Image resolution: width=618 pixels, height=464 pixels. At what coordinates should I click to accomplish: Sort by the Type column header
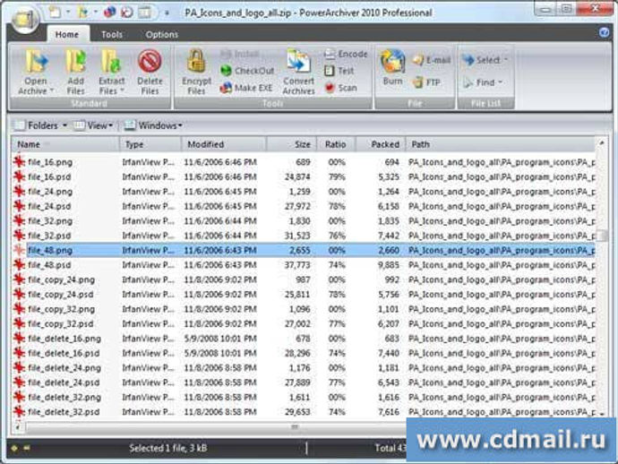pos(150,144)
